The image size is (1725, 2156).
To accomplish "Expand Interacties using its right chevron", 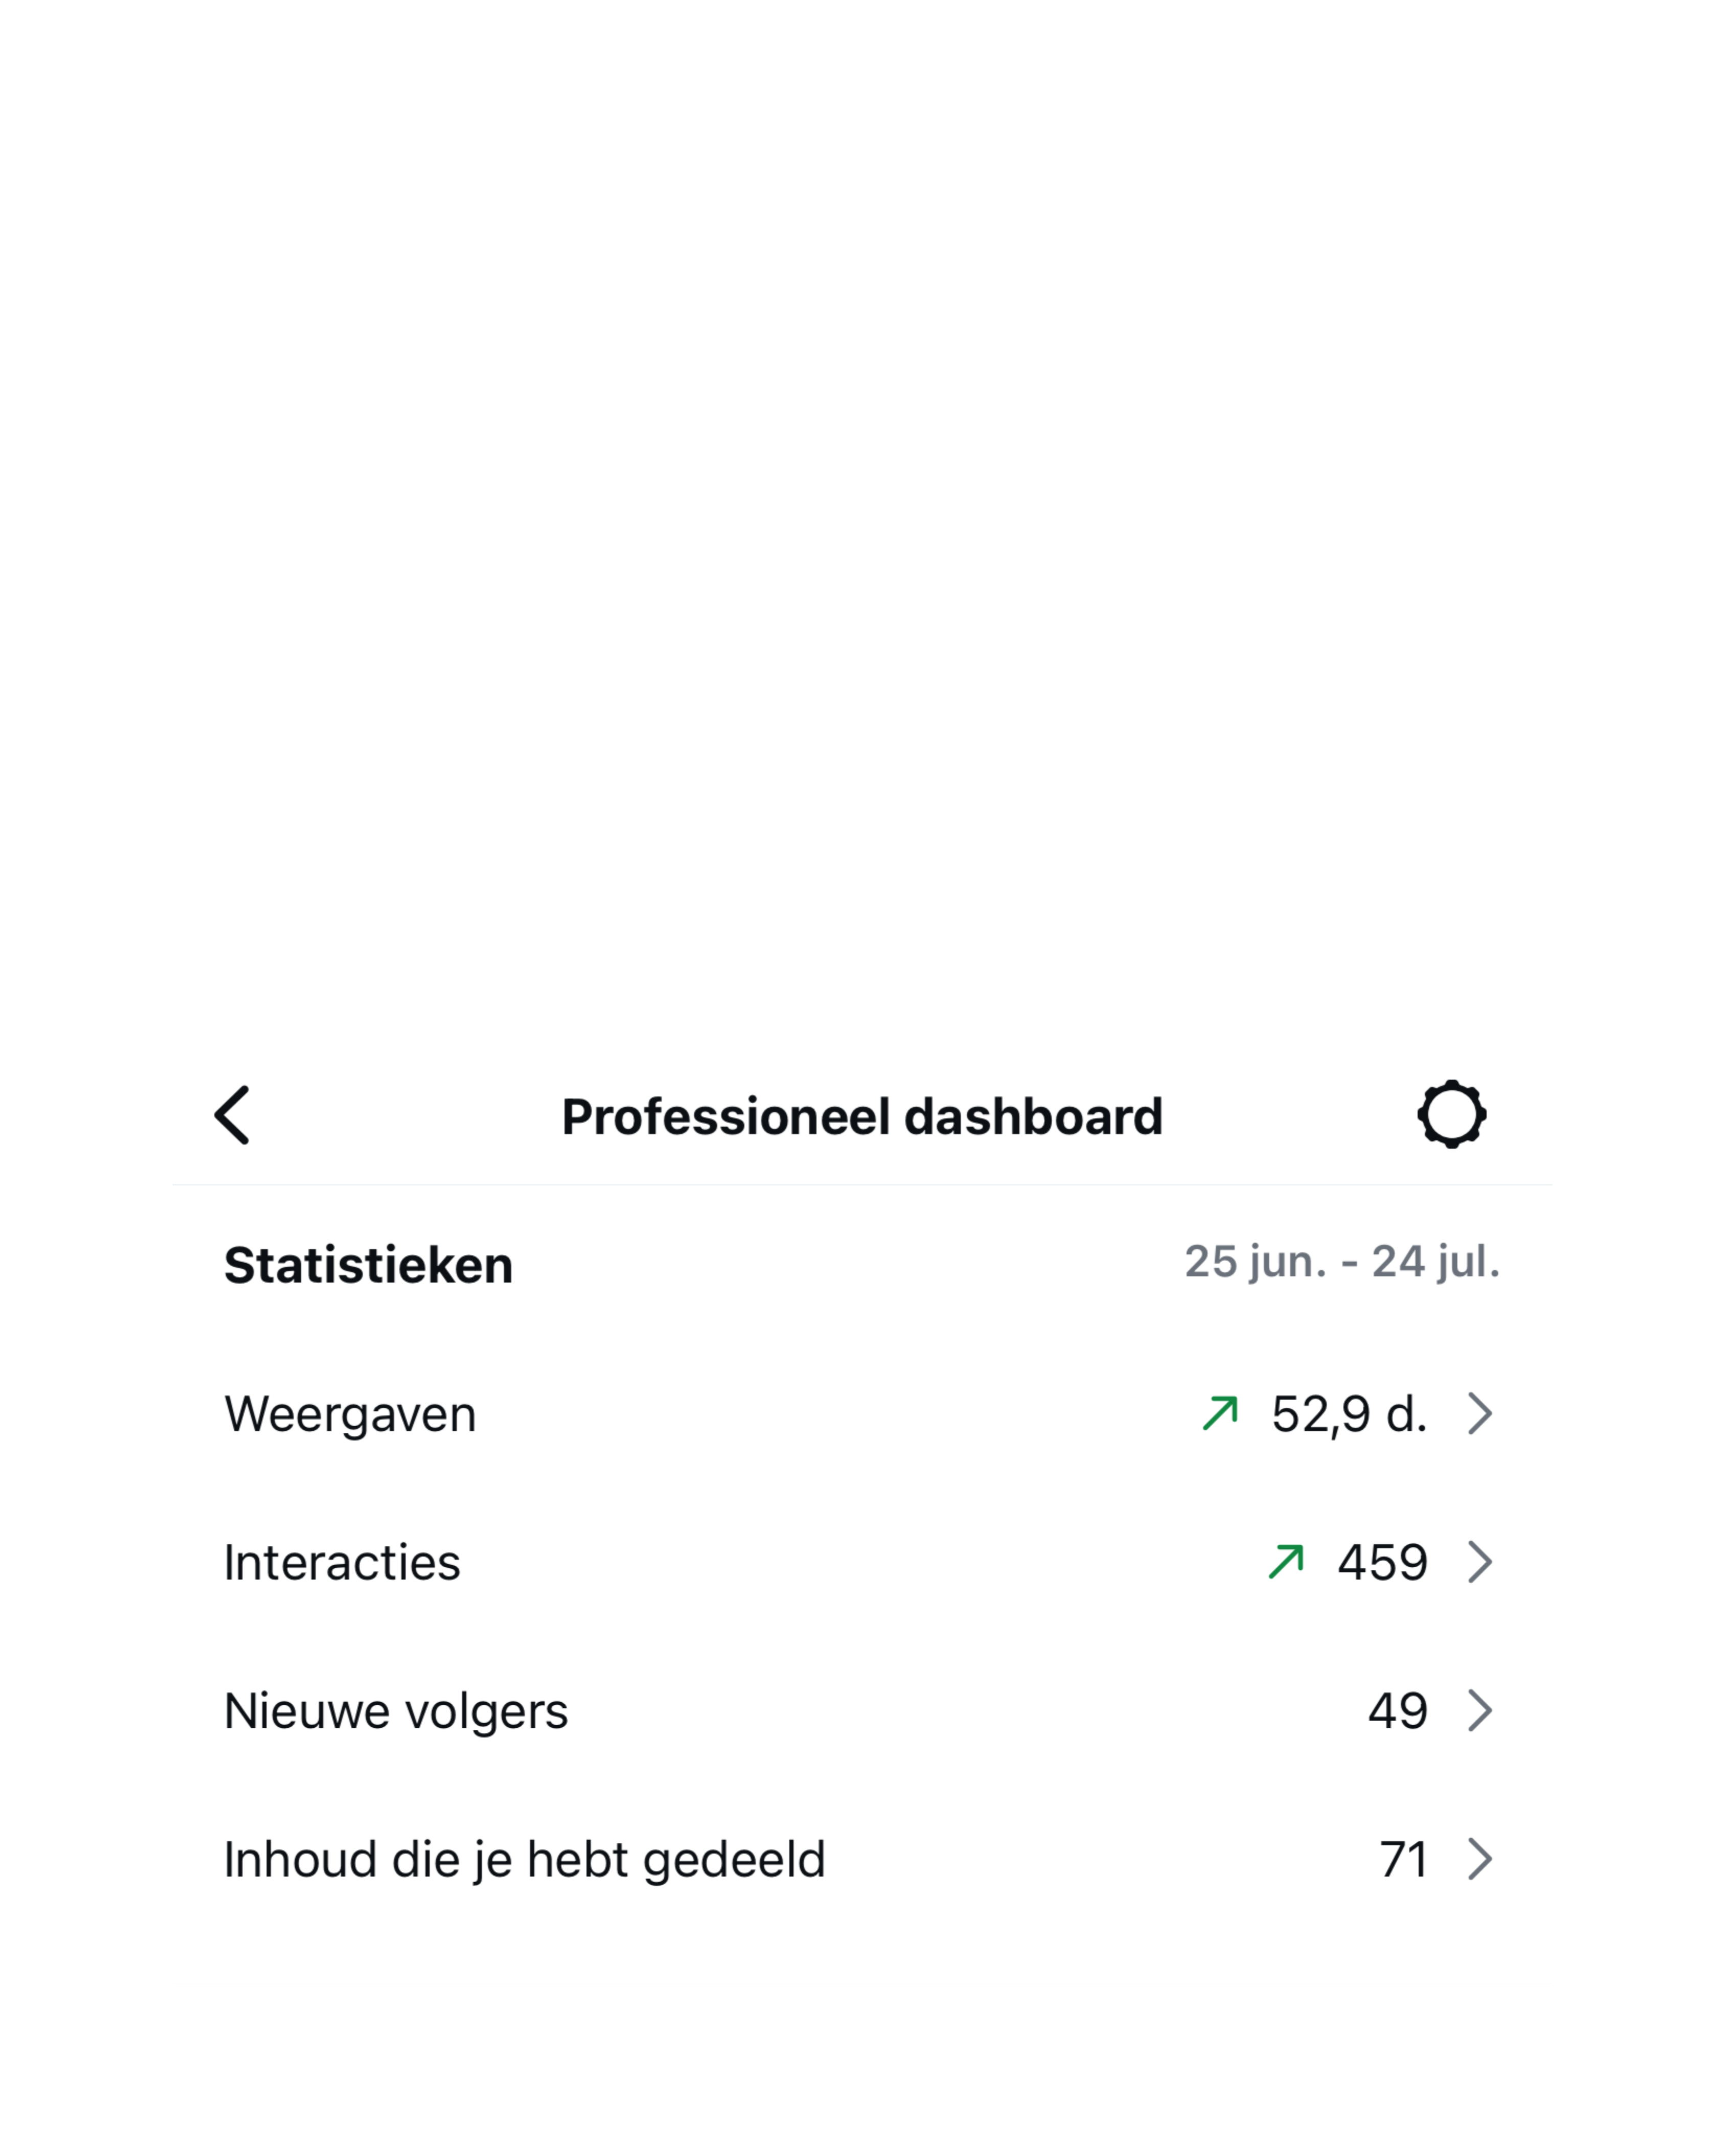I will 1480,1562.
